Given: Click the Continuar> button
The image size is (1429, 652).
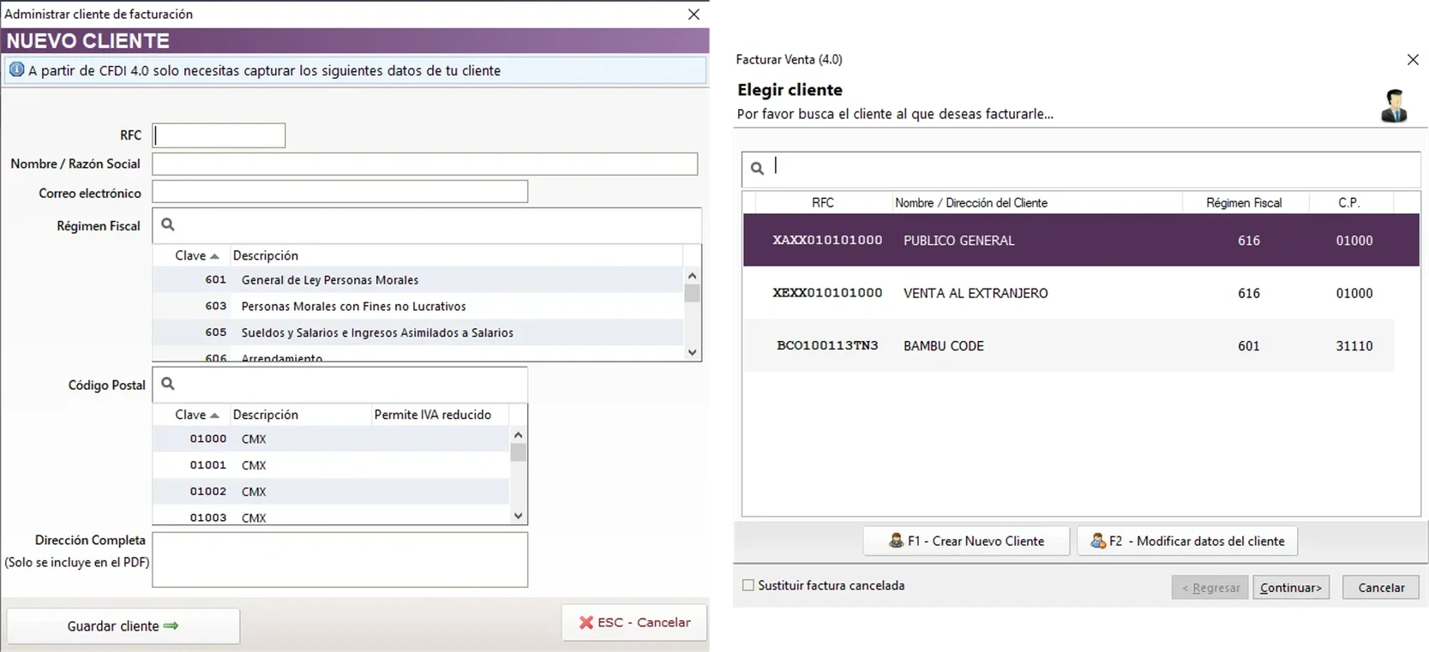Looking at the screenshot, I should pyautogui.click(x=1291, y=588).
